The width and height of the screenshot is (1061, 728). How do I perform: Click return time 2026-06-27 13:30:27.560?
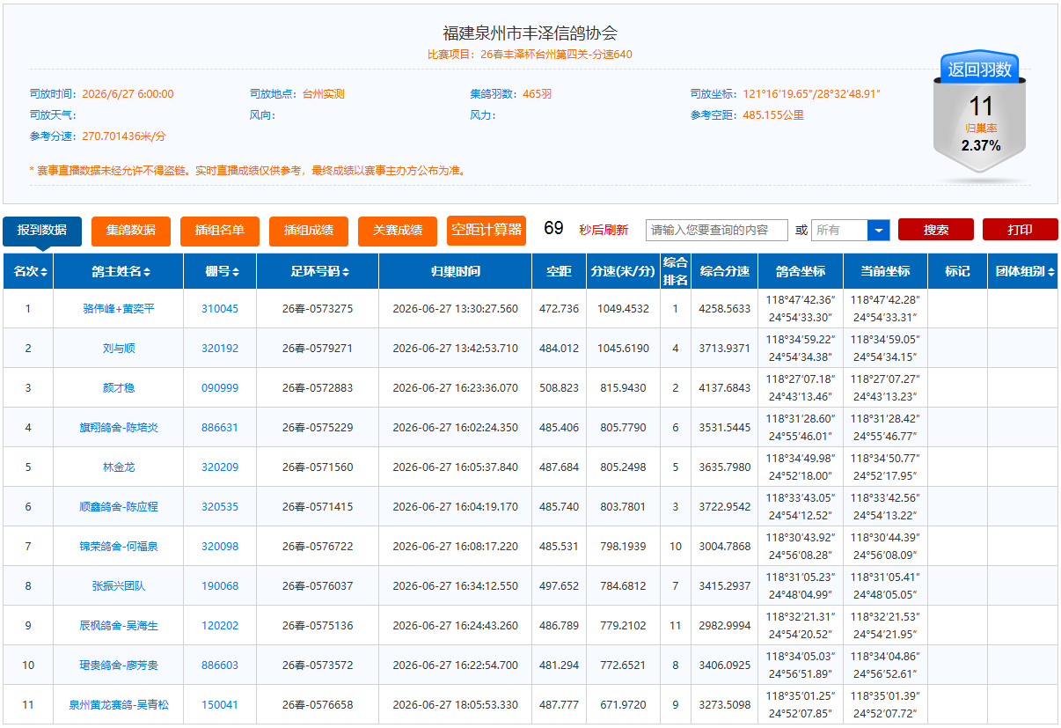[x=455, y=309]
